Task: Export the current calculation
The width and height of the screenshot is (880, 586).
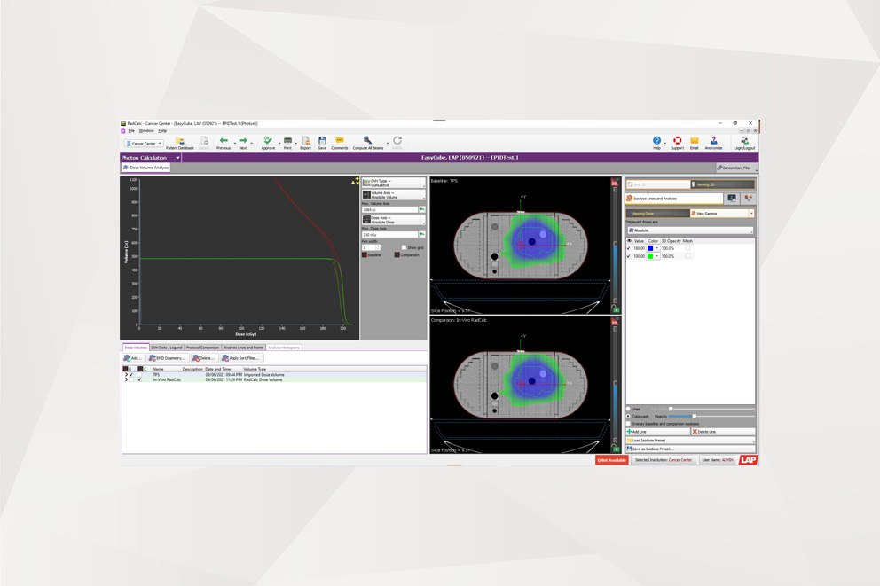Action: (x=305, y=142)
